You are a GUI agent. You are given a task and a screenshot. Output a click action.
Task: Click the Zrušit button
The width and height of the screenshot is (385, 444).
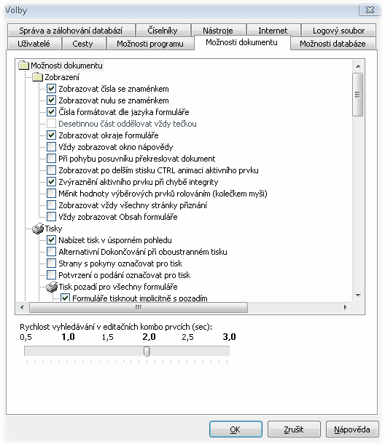click(x=294, y=429)
